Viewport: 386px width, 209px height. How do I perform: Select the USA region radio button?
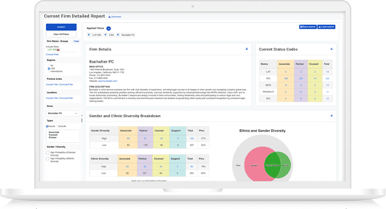[49, 69]
